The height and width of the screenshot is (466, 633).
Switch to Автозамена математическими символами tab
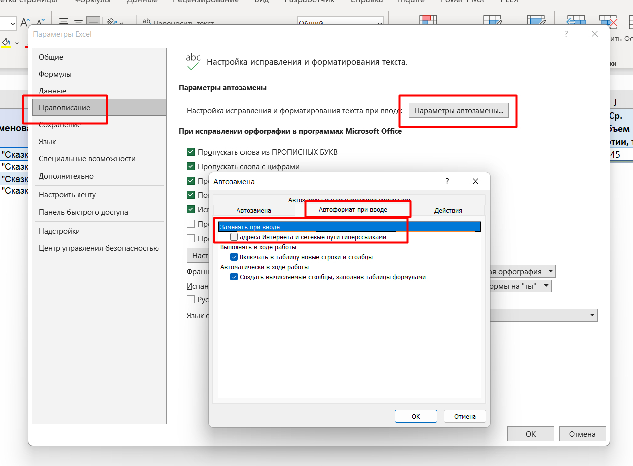349,200
